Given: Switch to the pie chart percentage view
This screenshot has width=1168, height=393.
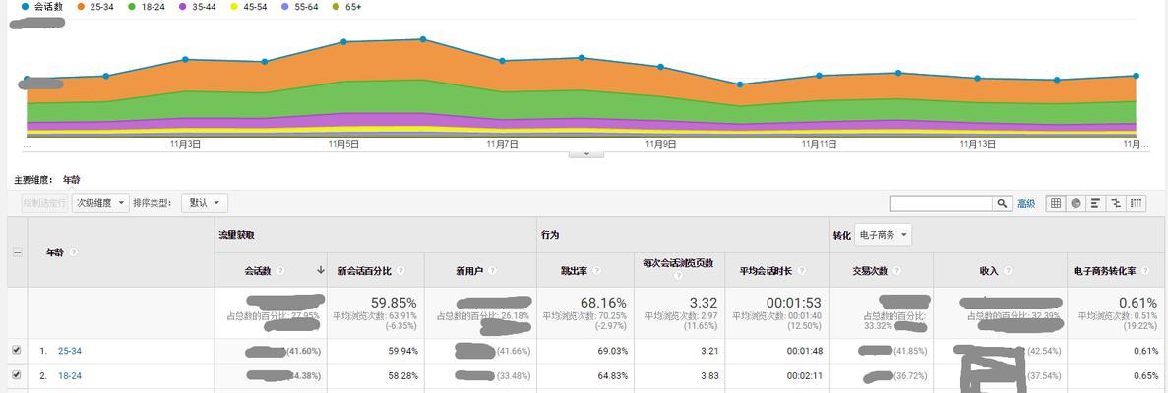Looking at the screenshot, I should click(x=1076, y=203).
